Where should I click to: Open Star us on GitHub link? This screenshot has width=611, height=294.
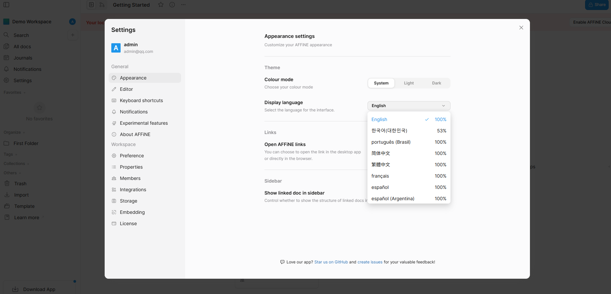[331, 262]
